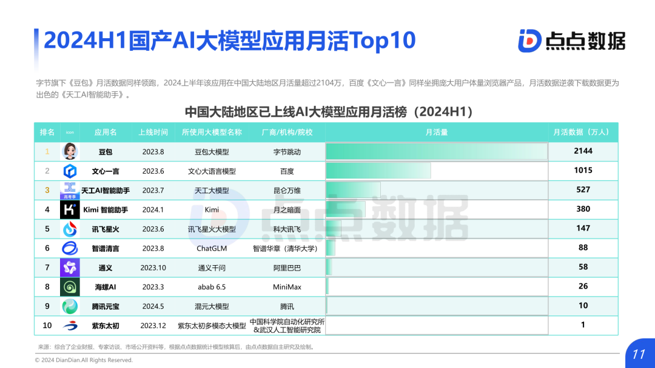Screen dimensions: 655x368
Task: Click the app name 智谱清言
Action: pyautogui.click(x=106, y=248)
